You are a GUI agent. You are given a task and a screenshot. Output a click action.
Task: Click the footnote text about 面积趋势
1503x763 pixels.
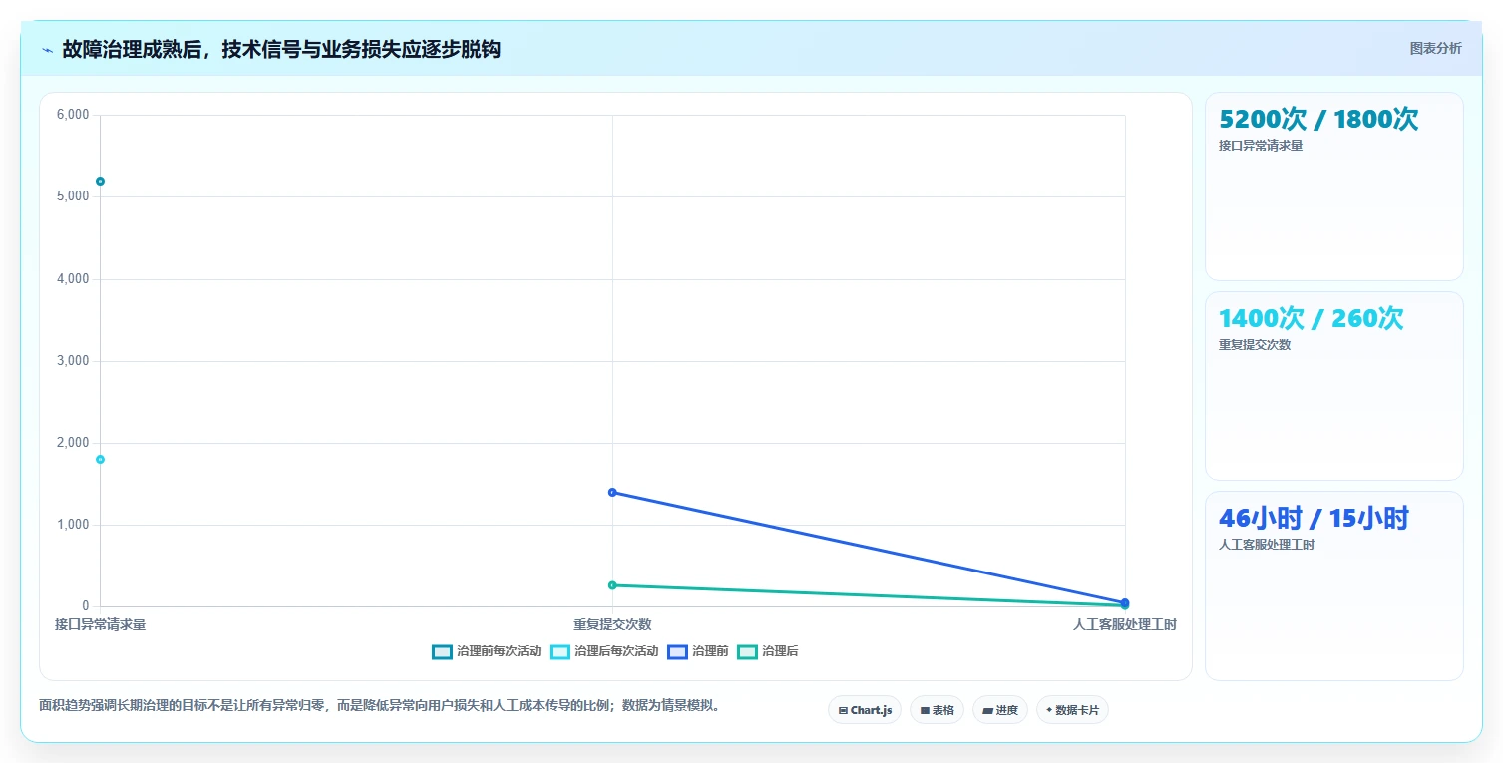pyautogui.click(x=380, y=705)
